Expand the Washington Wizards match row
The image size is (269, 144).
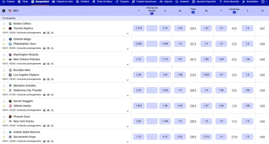tap(127, 65)
